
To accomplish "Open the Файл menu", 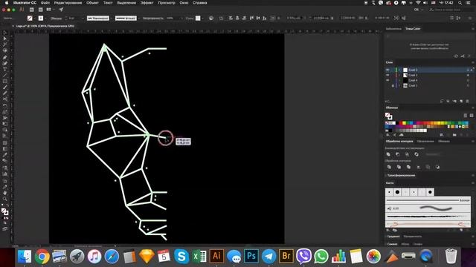I will click(45, 3).
